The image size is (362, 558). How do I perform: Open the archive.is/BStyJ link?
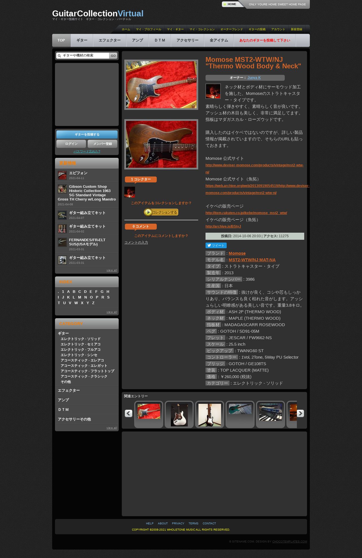tap(223, 226)
